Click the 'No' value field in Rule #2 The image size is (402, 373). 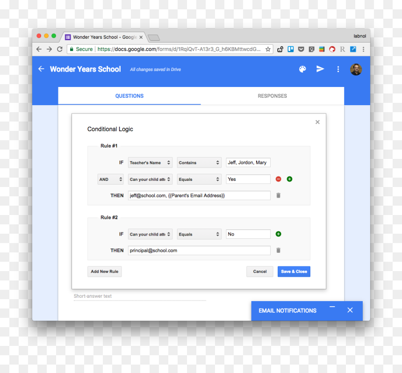[x=248, y=234]
